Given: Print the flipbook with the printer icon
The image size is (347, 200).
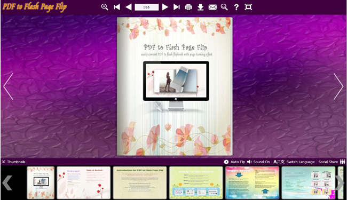Looking at the screenshot, I should pos(188,7).
